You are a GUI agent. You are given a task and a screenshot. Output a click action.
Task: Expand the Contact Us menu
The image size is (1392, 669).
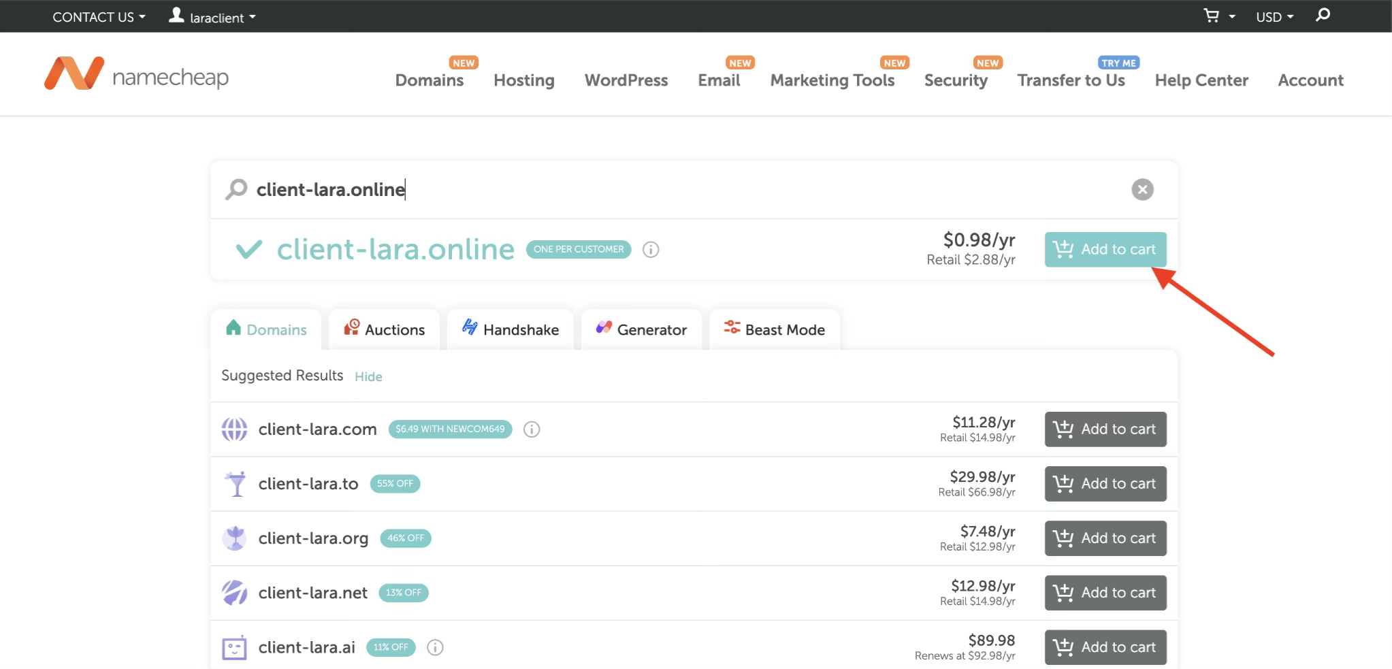[x=99, y=17]
